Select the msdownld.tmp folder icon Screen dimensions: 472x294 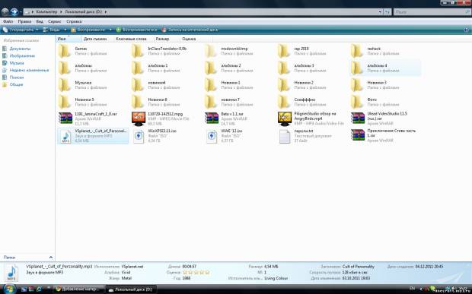[x=211, y=51]
